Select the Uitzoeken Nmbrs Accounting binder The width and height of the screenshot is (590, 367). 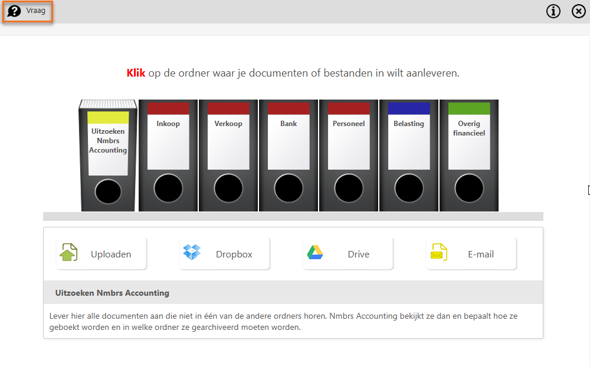[x=108, y=156]
